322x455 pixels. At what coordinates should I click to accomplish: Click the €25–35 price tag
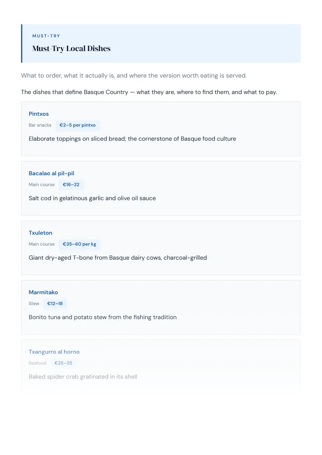pos(63,363)
